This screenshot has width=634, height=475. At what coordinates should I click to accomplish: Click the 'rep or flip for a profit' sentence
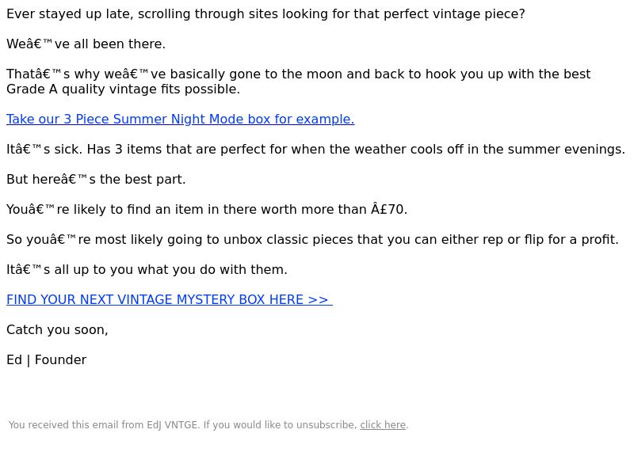pos(312,240)
